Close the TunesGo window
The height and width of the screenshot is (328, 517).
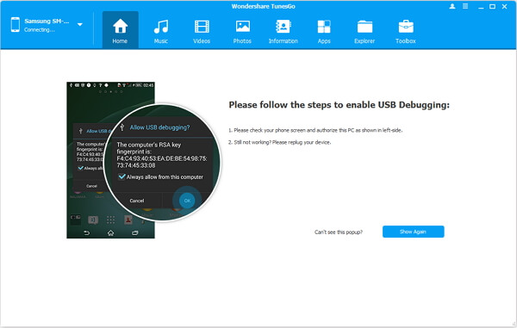coord(504,6)
